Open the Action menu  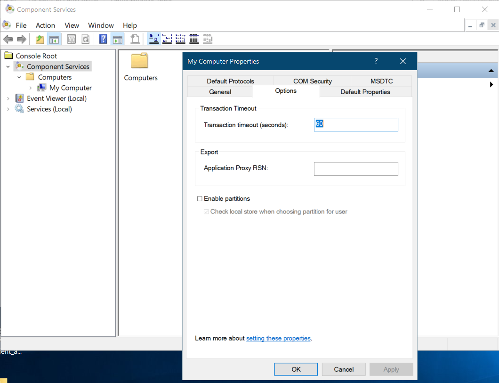coord(45,25)
